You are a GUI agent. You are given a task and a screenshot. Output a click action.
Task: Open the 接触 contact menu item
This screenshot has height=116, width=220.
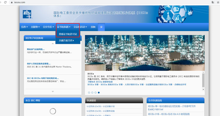pos(93,27)
